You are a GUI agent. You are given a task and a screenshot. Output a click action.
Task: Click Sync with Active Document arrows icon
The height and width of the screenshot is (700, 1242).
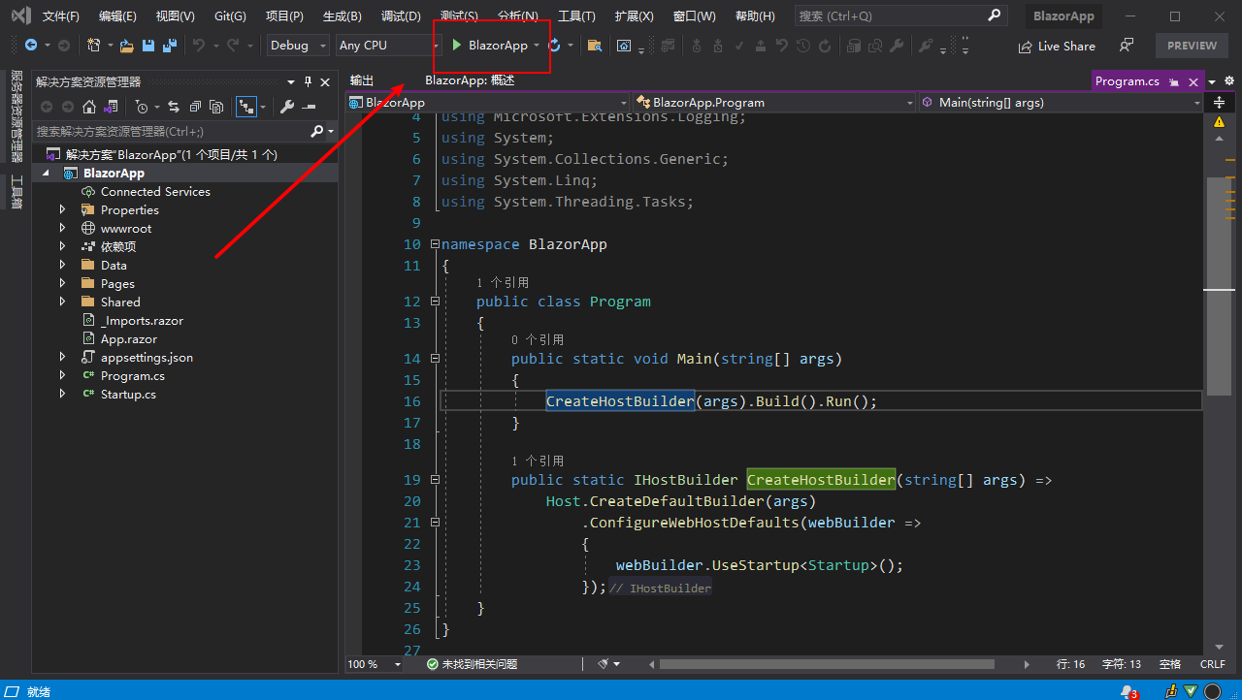pyautogui.click(x=174, y=107)
